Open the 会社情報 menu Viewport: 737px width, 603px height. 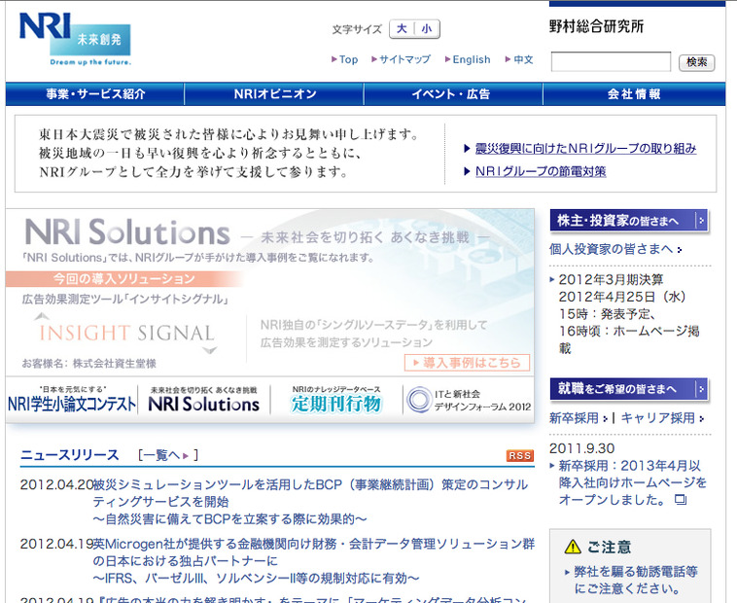(x=634, y=94)
